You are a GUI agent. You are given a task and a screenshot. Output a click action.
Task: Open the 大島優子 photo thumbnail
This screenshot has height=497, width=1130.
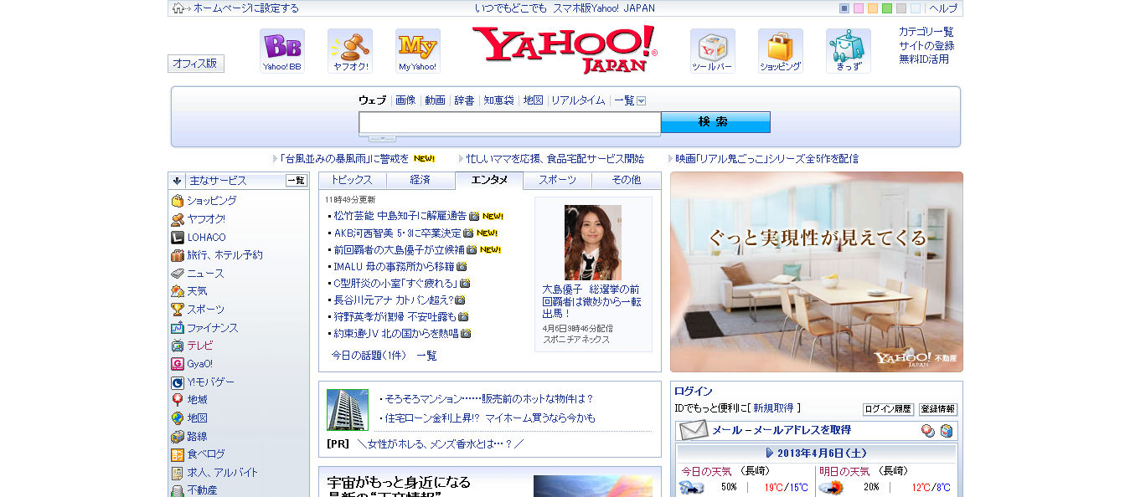coord(593,243)
